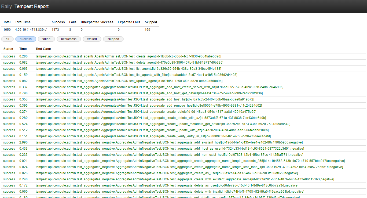
Task: Open test_aggregate_create_verify_entry_in_list row
Action: (x=183, y=136)
